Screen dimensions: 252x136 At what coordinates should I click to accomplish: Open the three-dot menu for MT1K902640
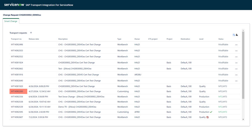[236, 81]
